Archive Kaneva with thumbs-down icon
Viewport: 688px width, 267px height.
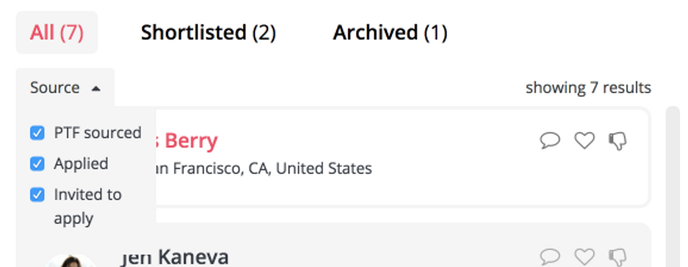[x=618, y=257]
